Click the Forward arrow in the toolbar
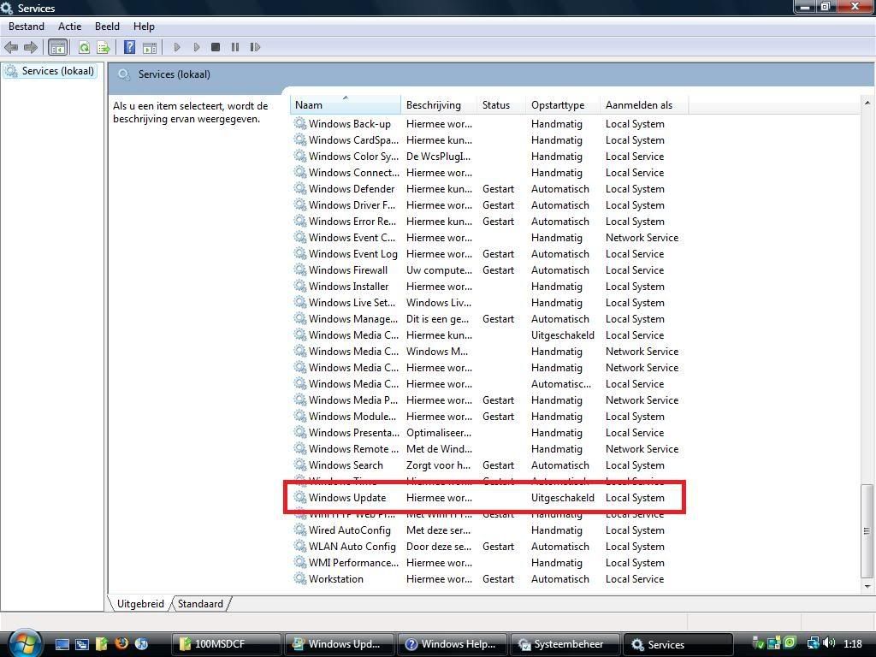The width and height of the screenshot is (876, 657). (x=31, y=48)
